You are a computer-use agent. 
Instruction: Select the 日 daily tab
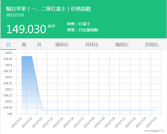[8, 45]
